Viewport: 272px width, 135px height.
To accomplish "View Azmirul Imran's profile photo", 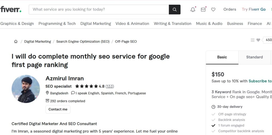I will click(26, 89).
